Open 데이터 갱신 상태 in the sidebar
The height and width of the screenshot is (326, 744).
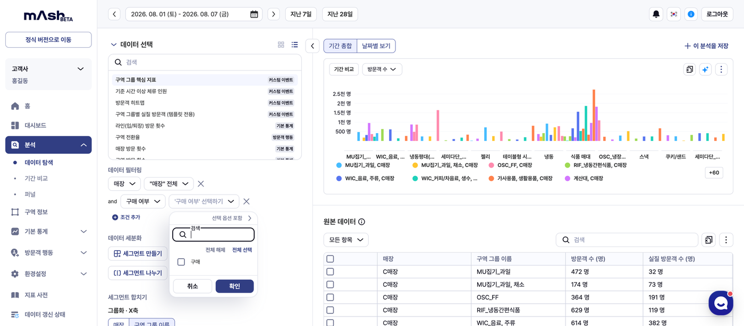tap(48, 314)
